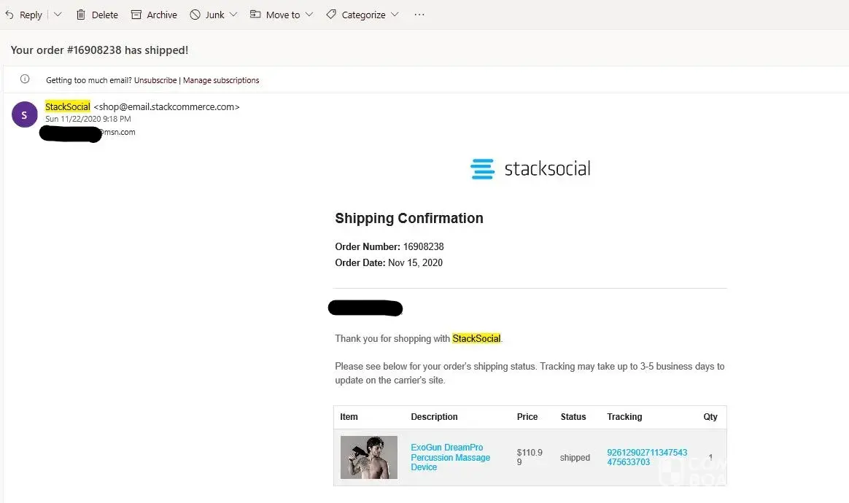Expand the Reply options dropdown arrow
This screenshot has height=503, width=849.
58,15
